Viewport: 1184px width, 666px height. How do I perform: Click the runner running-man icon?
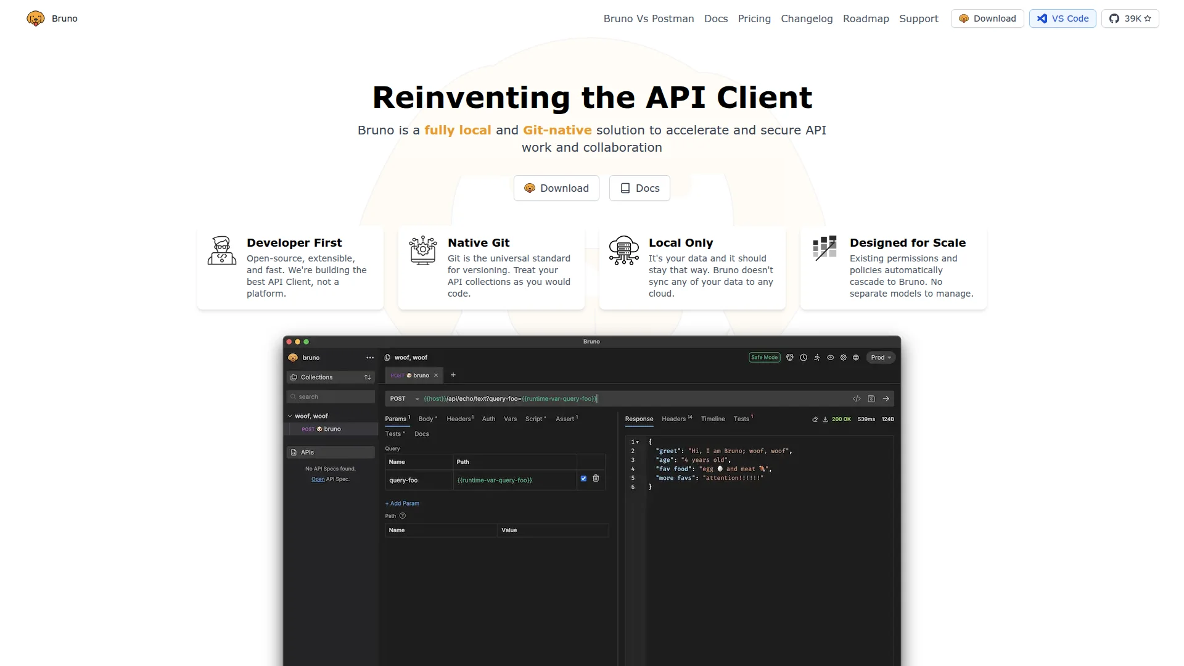pyautogui.click(x=817, y=358)
